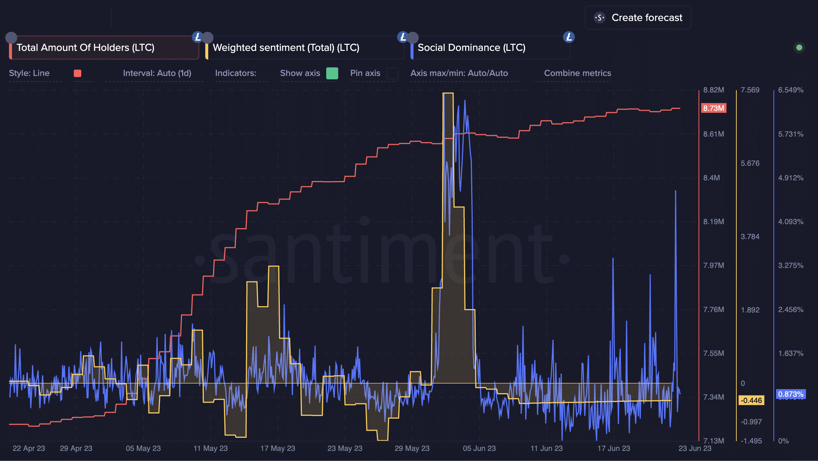The image size is (818, 461).
Task: Open Interval: Auto (1d) selector
Action: coord(157,73)
